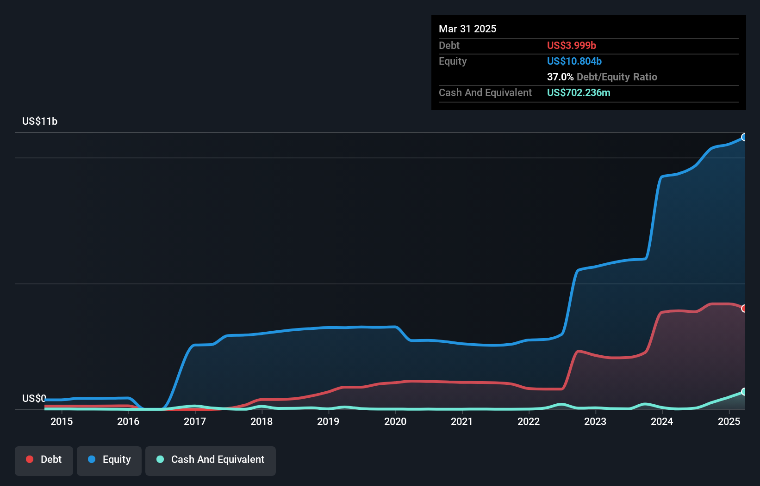This screenshot has height=486, width=760.
Task: Click the US$702.236m cash value
Action: 579,92
